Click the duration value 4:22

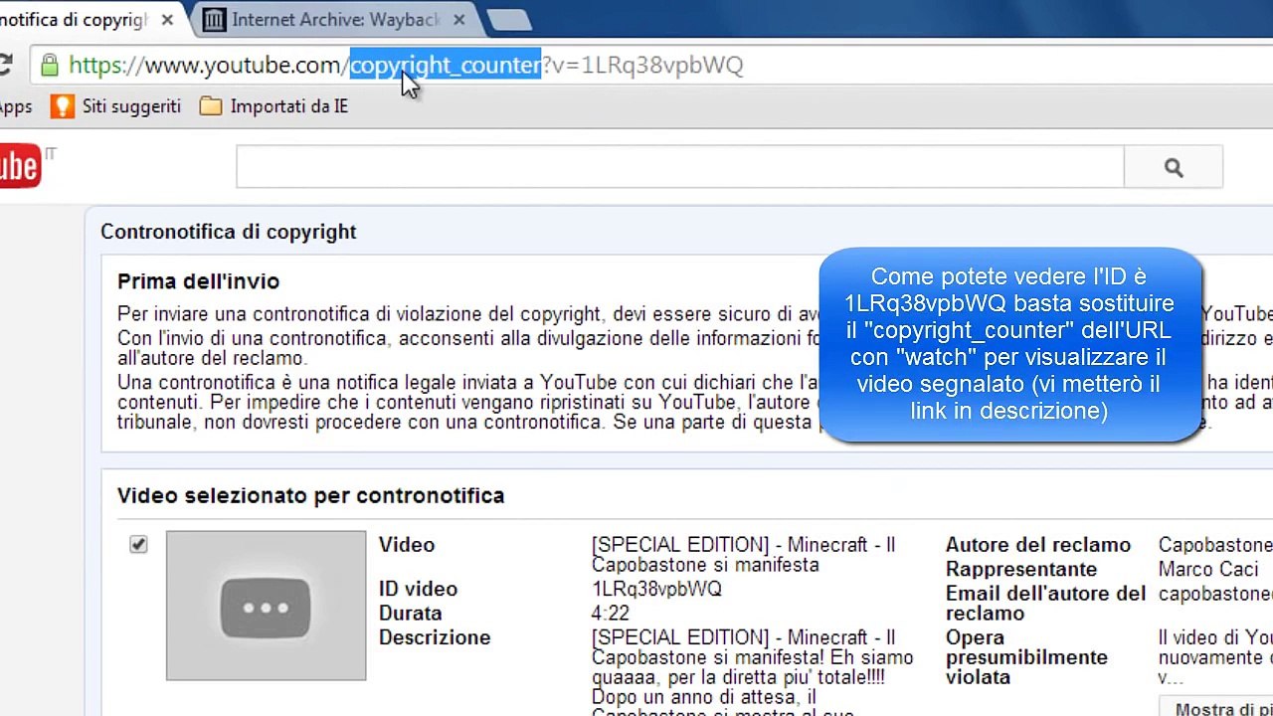(x=610, y=613)
